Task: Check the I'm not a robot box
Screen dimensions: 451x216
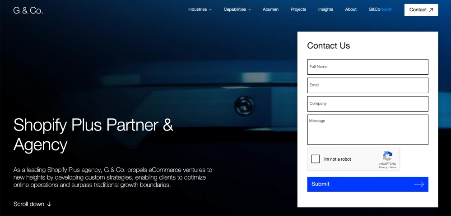Action: click(316, 159)
